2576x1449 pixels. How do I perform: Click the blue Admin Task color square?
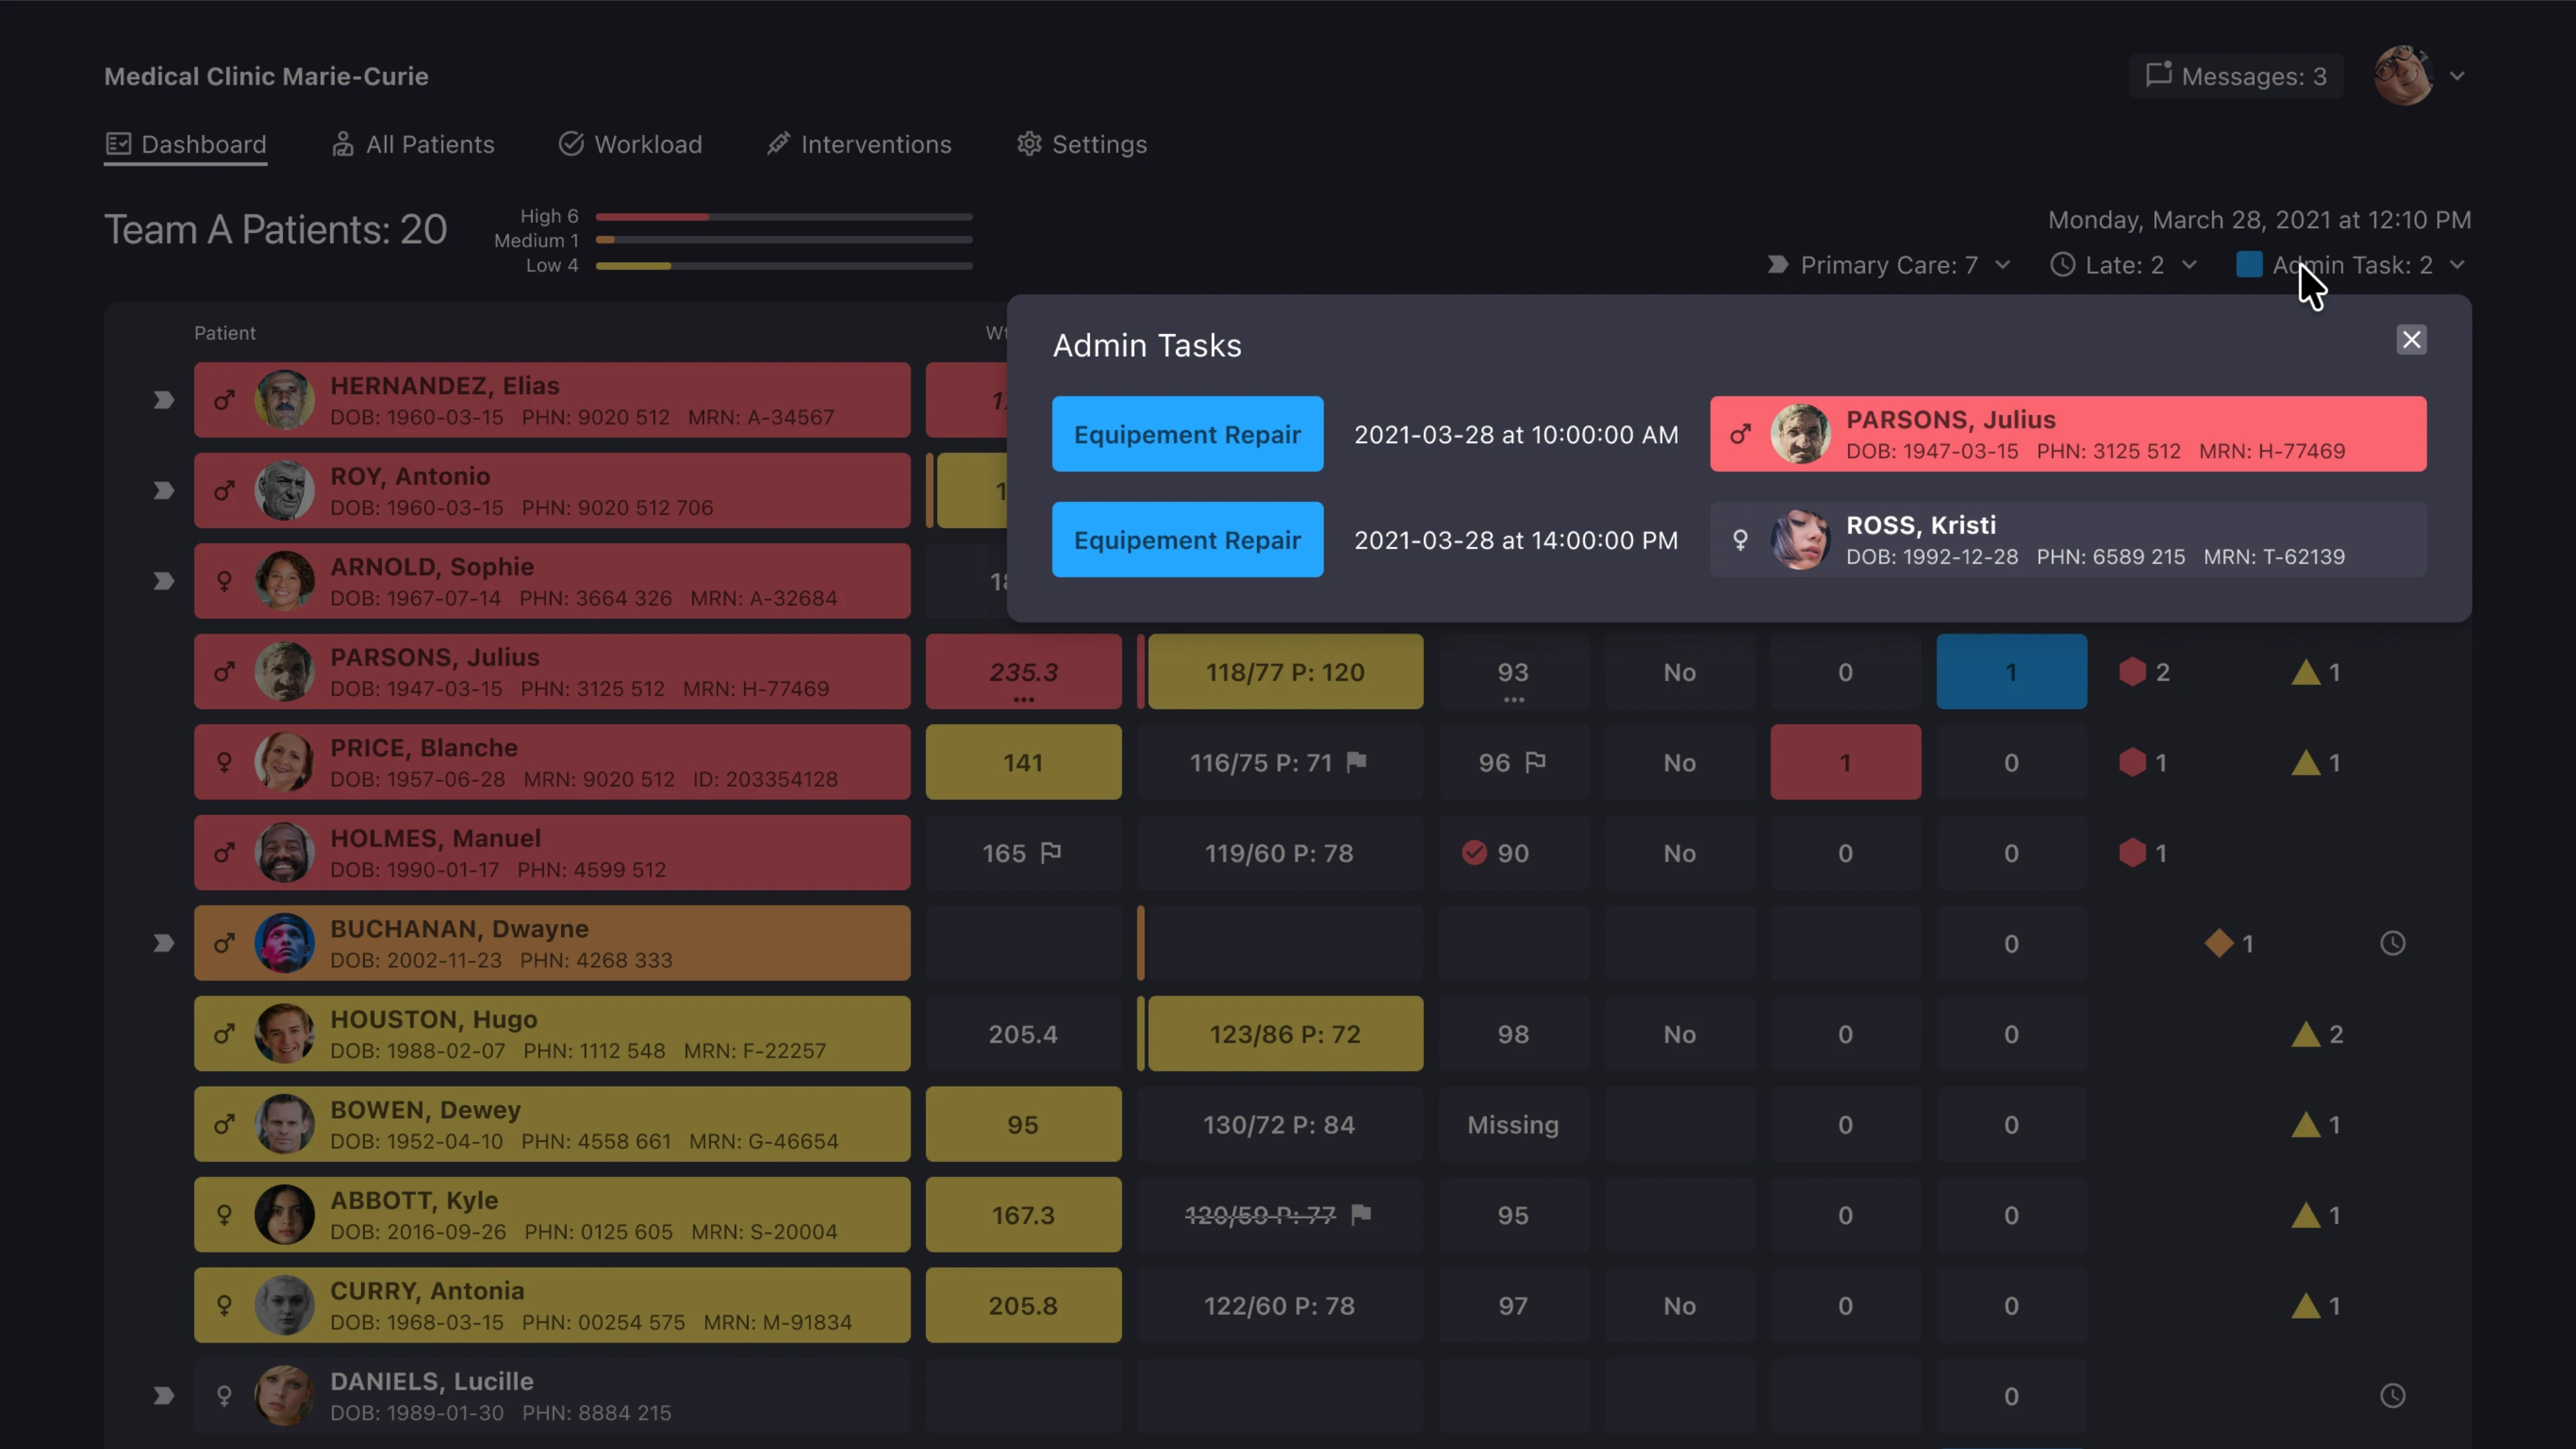pos(2249,264)
